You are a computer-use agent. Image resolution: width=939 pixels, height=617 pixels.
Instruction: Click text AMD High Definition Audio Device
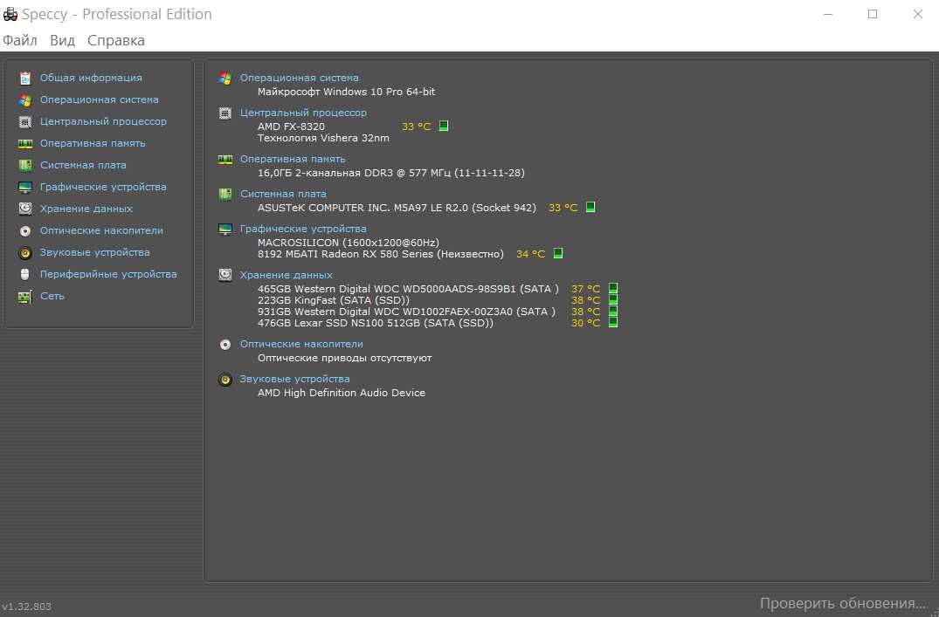[x=342, y=394]
